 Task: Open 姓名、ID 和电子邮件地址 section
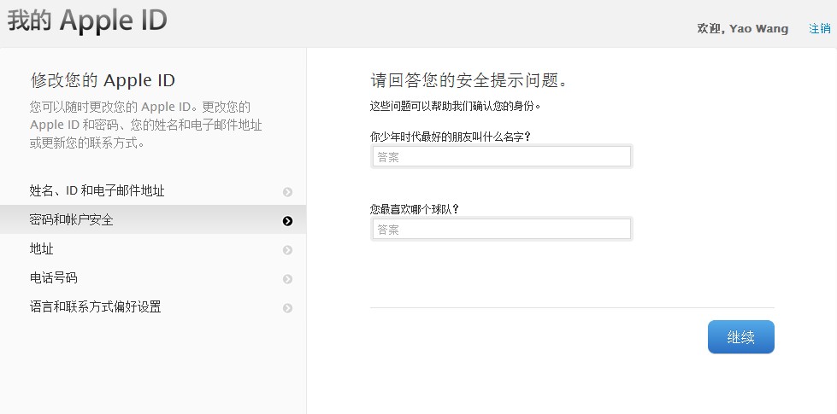[97, 191]
